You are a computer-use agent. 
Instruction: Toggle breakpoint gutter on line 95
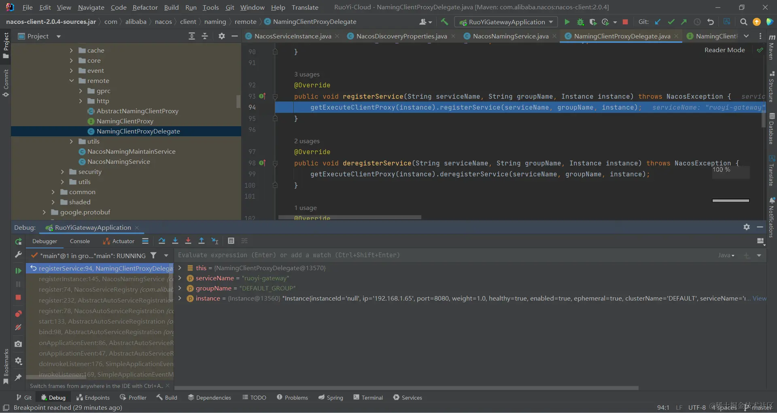pos(263,119)
